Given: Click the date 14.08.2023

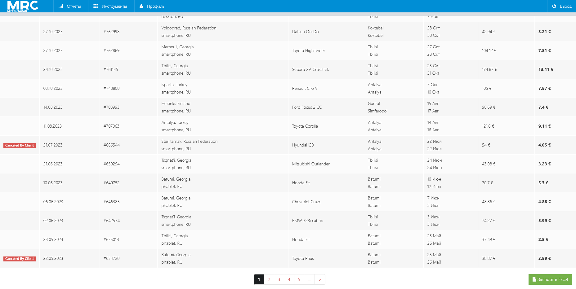Looking at the screenshot, I should click(53, 107).
